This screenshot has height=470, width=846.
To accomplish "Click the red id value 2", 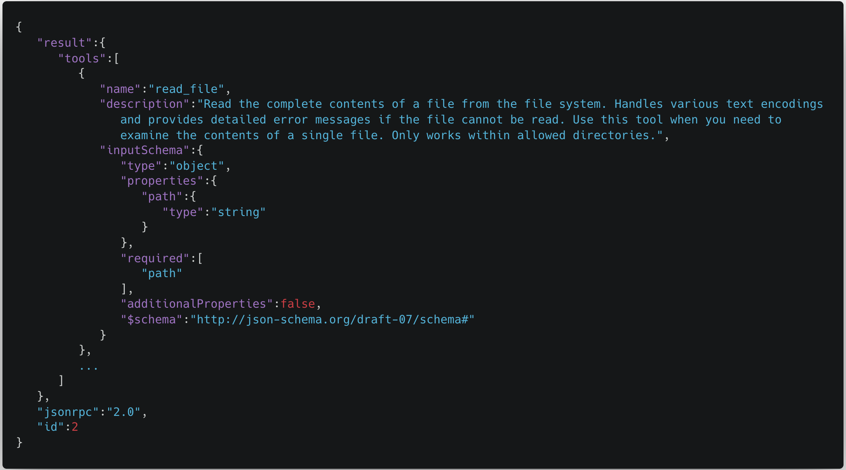I will [75, 427].
